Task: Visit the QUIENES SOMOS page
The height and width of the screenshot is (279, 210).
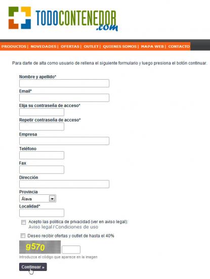Action: point(120,47)
